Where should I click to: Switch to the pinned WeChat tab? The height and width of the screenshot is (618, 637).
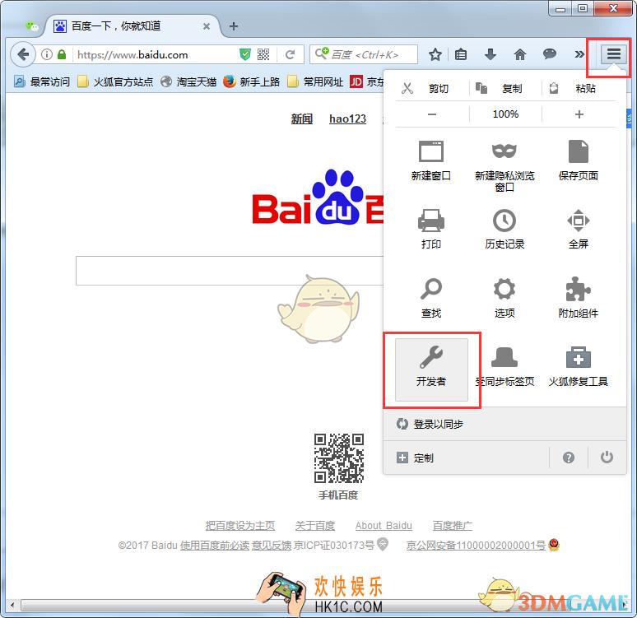(32, 26)
